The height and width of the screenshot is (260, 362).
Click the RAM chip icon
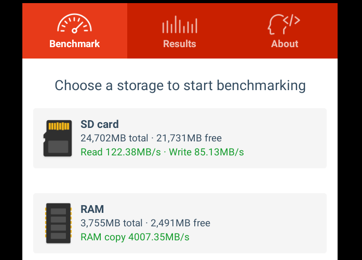[x=58, y=223]
